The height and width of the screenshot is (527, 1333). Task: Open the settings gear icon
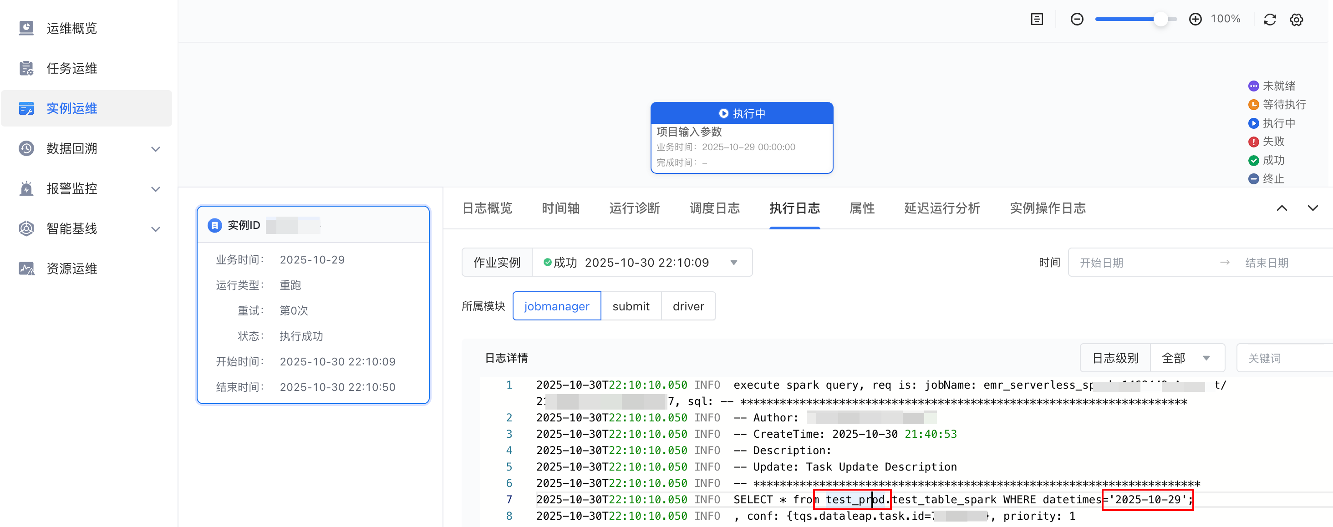click(x=1296, y=20)
